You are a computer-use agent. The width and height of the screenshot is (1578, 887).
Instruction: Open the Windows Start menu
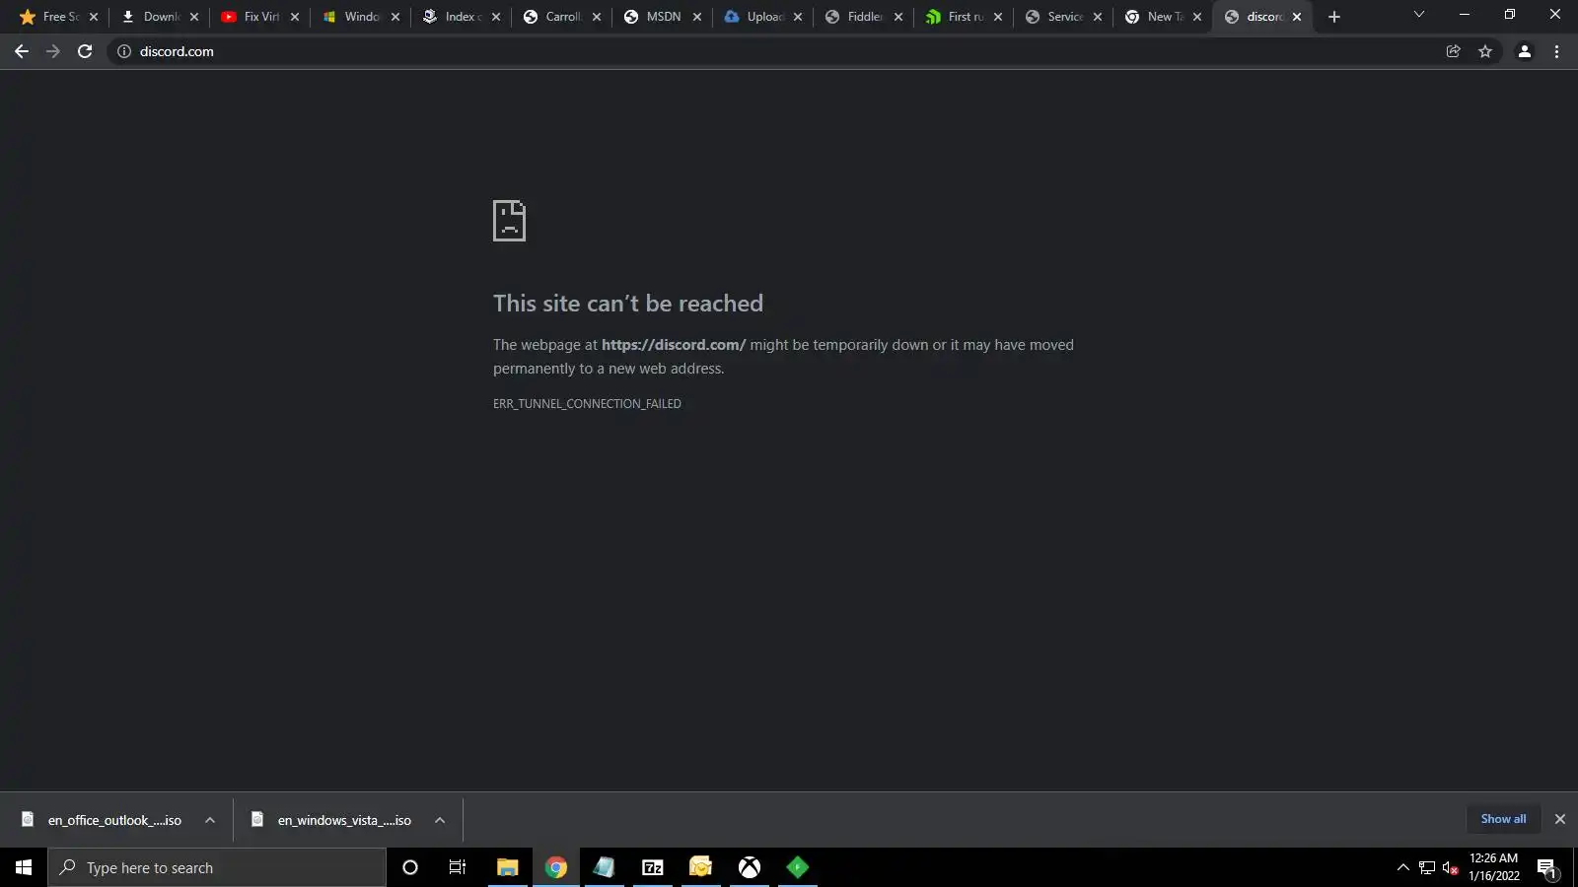click(24, 867)
